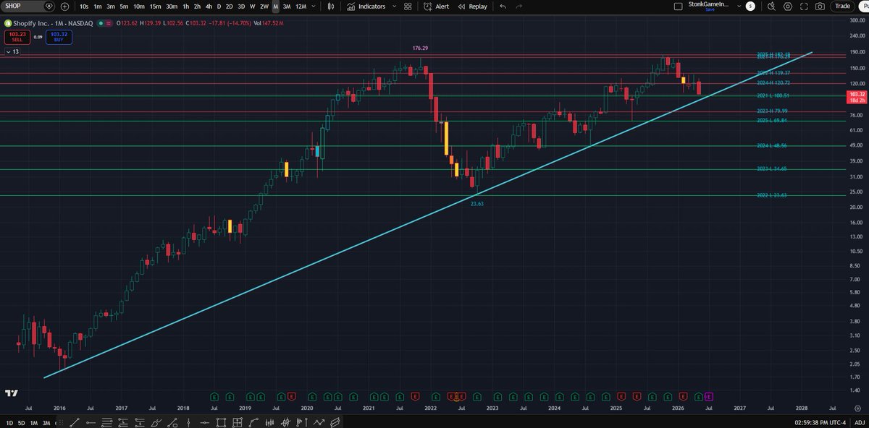The width and height of the screenshot is (869, 428).
Task: Switch to W weekly interval
Action: point(252,6)
